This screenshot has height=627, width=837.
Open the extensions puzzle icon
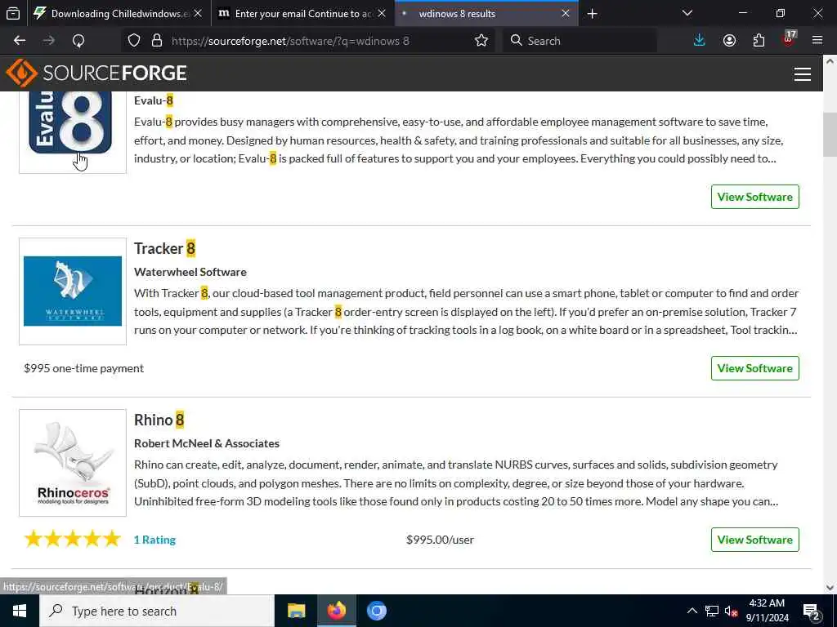759,41
